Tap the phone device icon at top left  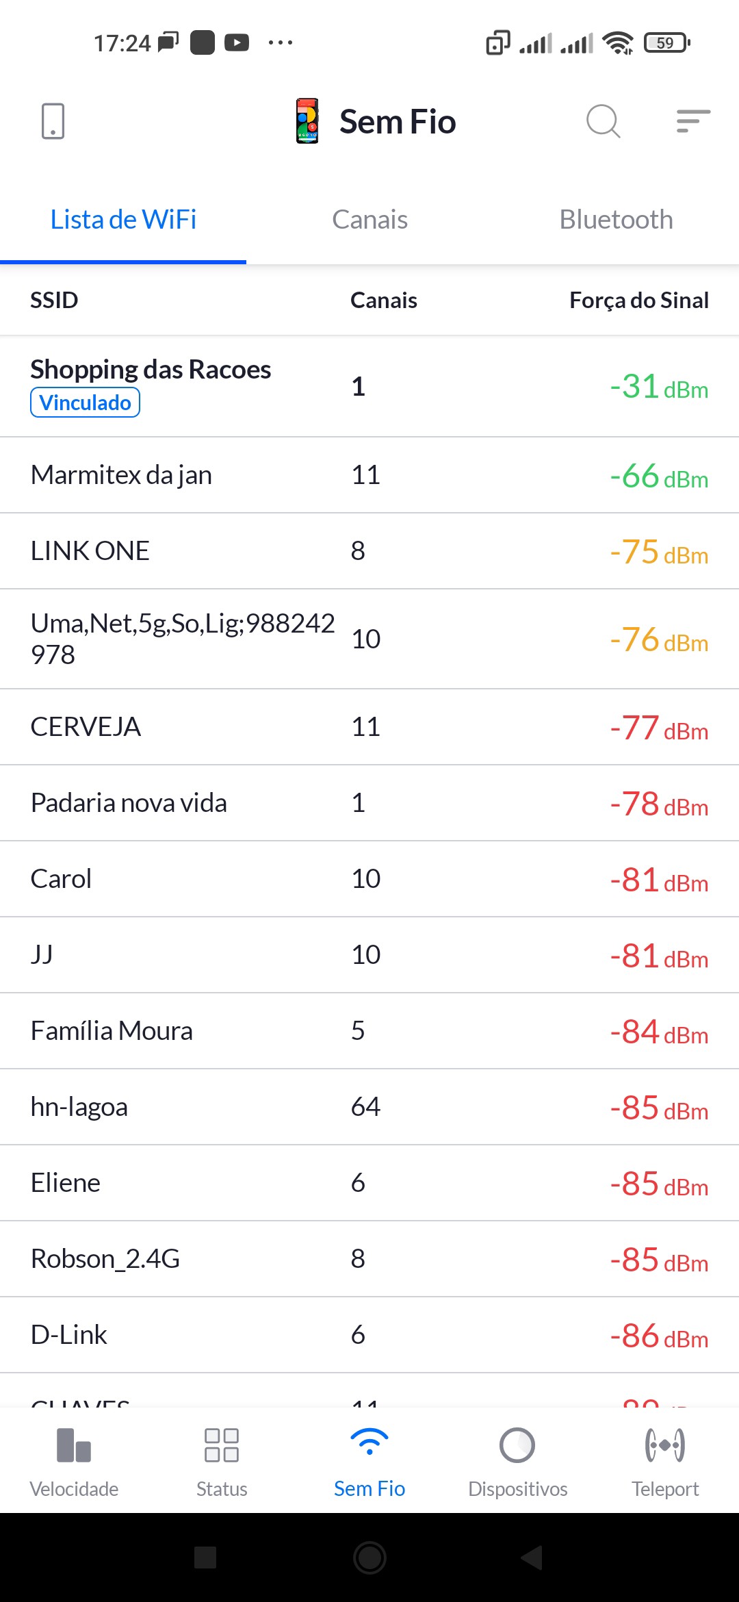pyautogui.click(x=53, y=121)
